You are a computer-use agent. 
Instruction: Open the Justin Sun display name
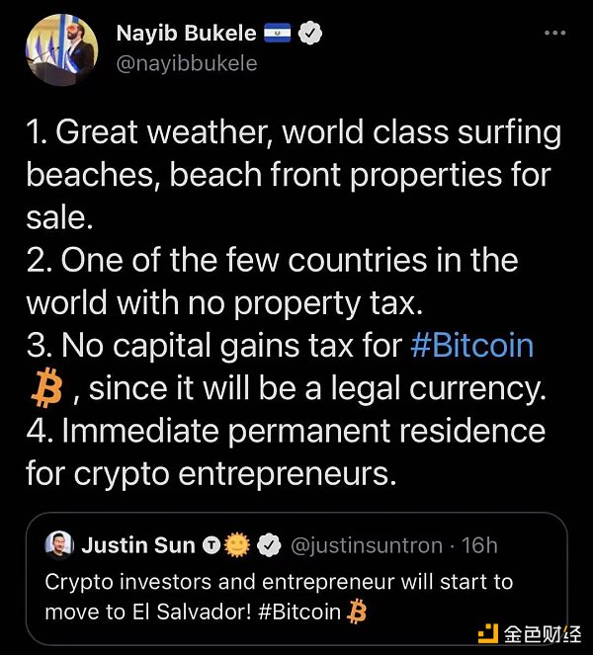coord(137,544)
